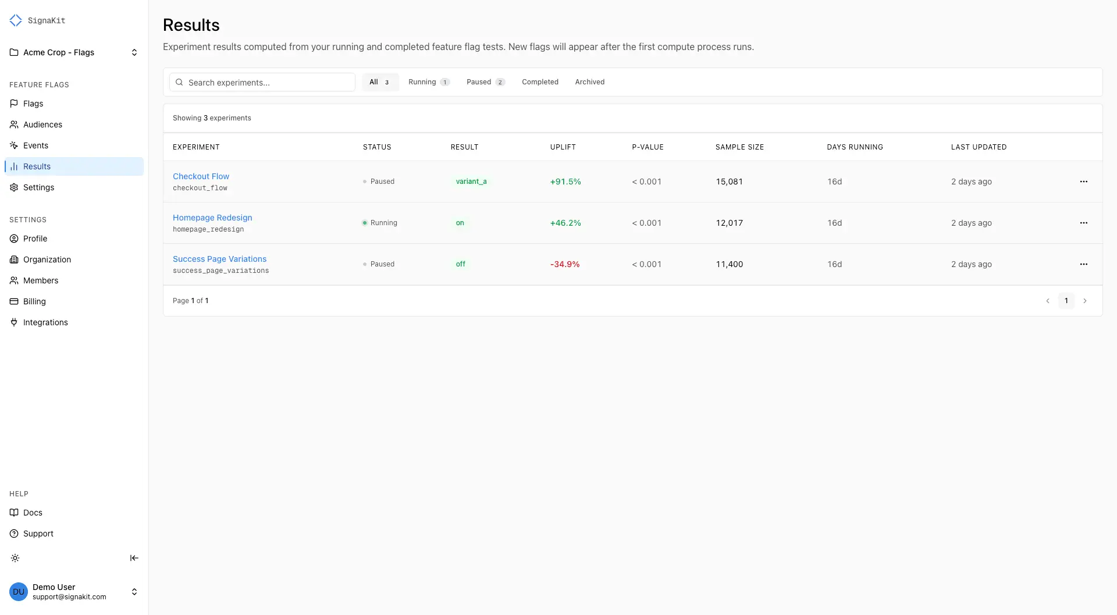Click the LAST UPDATED column header
The width and height of the screenshot is (1117, 615).
tap(979, 147)
